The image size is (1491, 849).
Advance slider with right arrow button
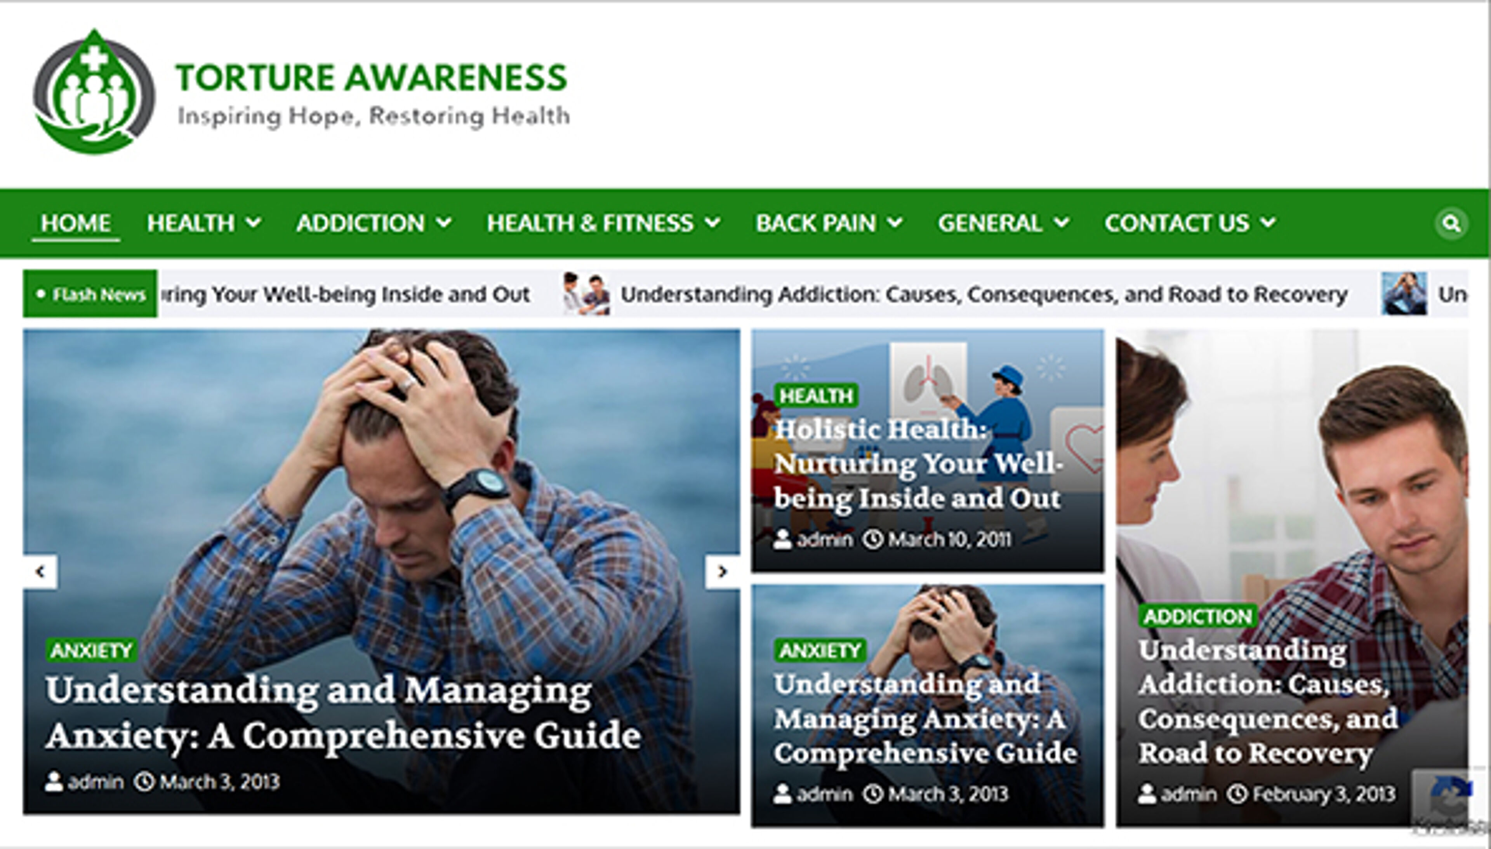click(x=723, y=571)
